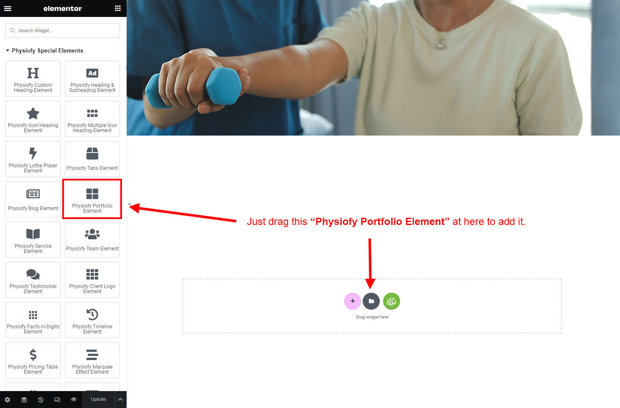Open the Navigator layers icon
620x408 pixels.
[x=24, y=400]
